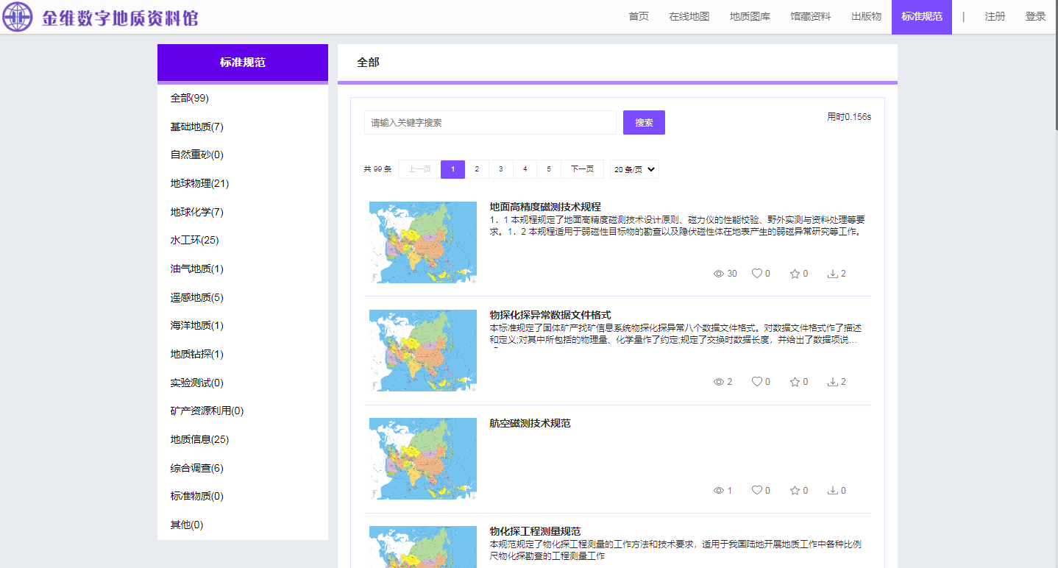Select current page 1 in pagination
Image resolution: width=1058 pixels, height=568 pixels.
(x=452, y=169)
